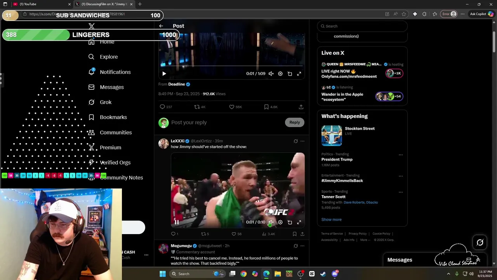Like the post with 56K likes
Screen dimensions: 497x280
pos(235,107)
